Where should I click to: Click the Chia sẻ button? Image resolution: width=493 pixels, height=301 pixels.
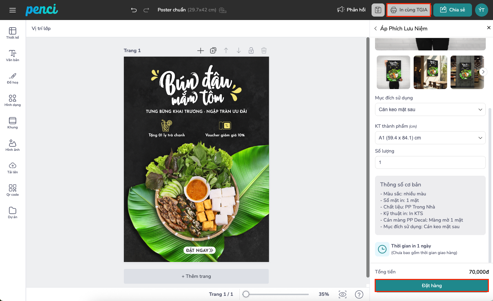[452, 10]
